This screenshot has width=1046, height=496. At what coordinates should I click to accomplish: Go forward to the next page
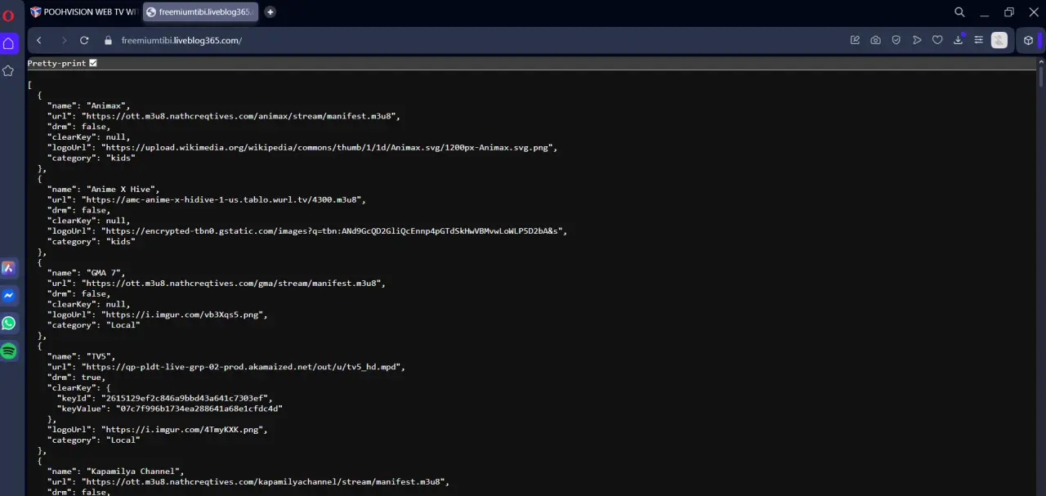click(63, 40)
